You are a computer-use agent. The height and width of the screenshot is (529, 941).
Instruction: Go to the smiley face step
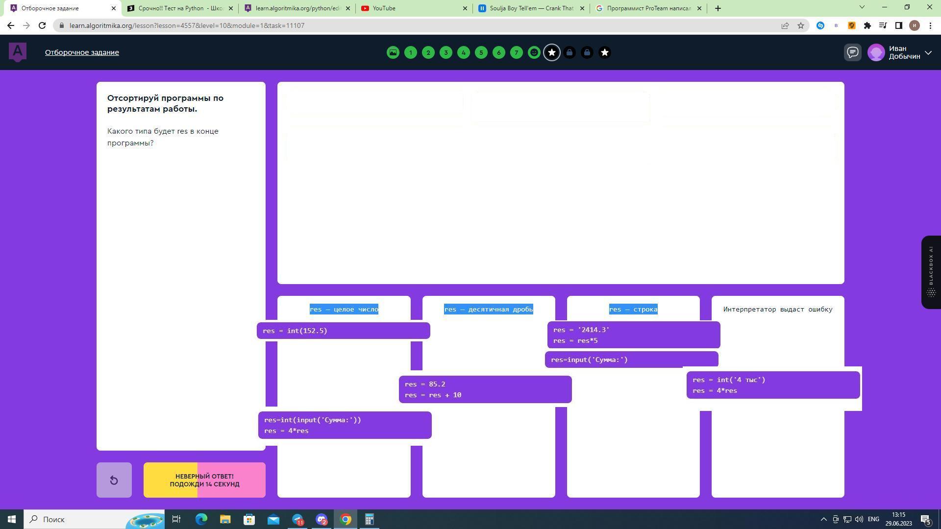[534, 52]
